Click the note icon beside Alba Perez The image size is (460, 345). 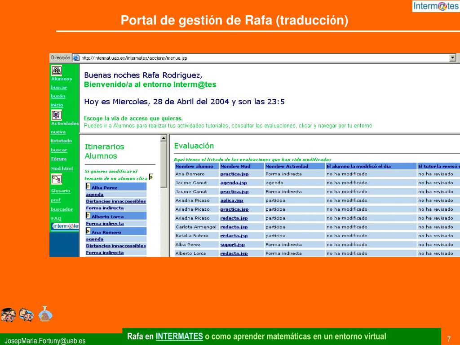tap(88, 186)
